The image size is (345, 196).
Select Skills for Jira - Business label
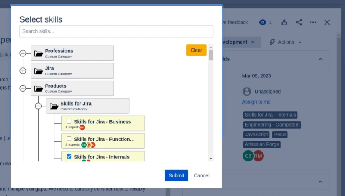[102, 122]
